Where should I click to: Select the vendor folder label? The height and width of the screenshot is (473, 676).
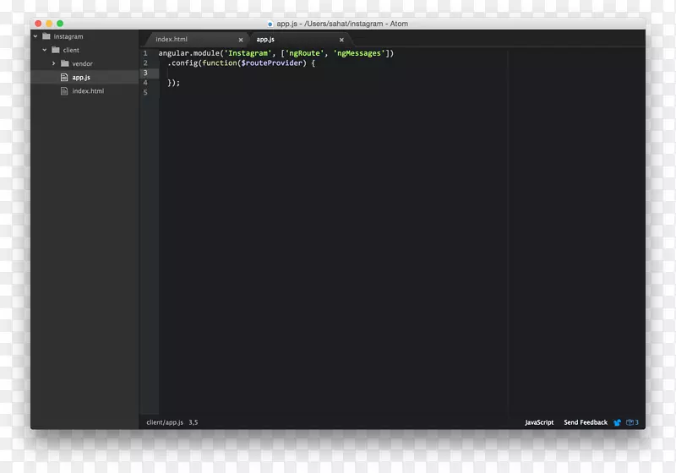tap(82, 63)
